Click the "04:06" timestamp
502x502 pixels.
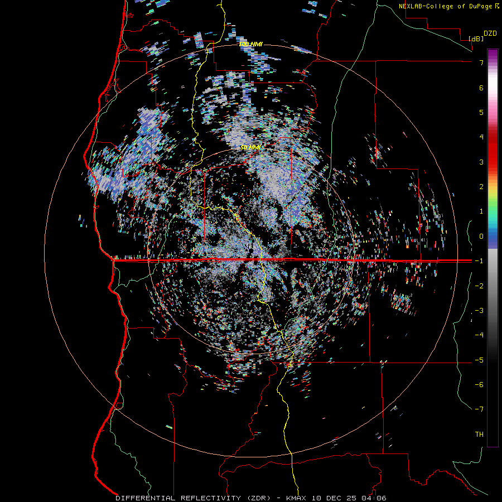(374, 498)
